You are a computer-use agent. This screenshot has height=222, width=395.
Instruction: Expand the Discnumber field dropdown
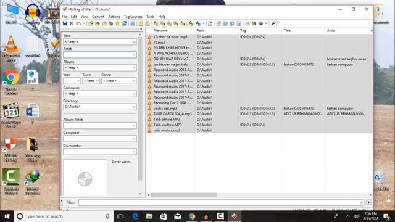coord(134,152)
